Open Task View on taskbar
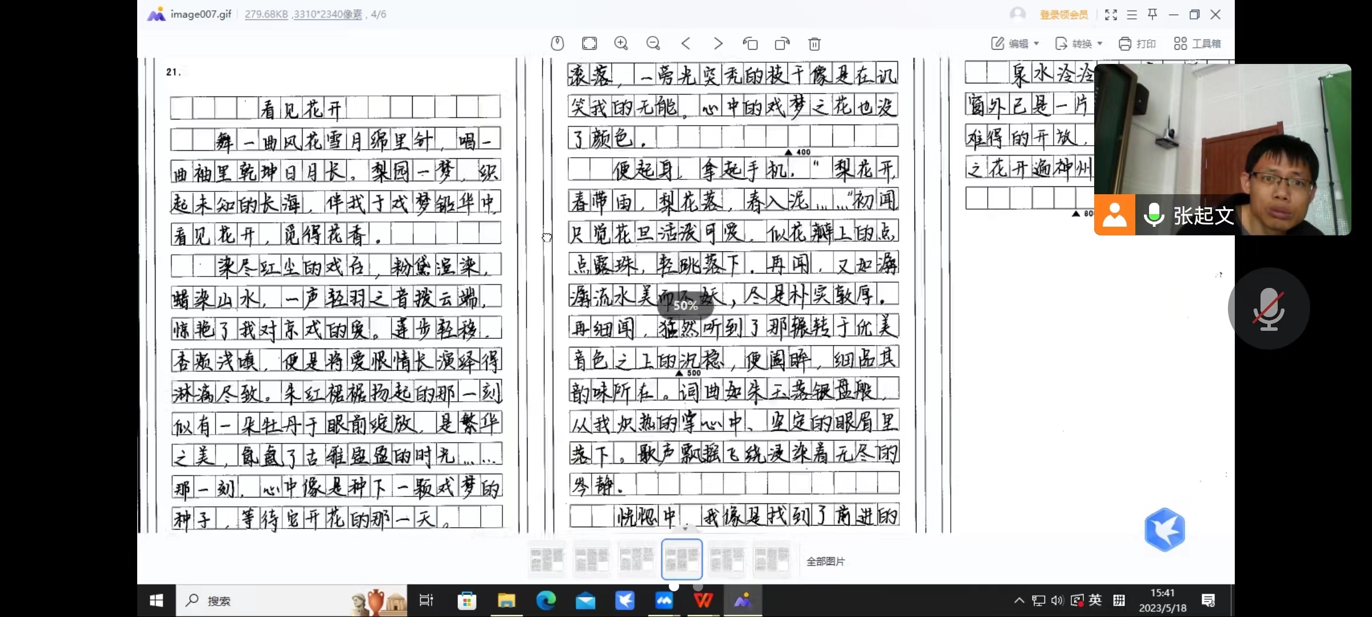Image resolution: width=1372 pixels, height=617 pixels. coord(426,600)
